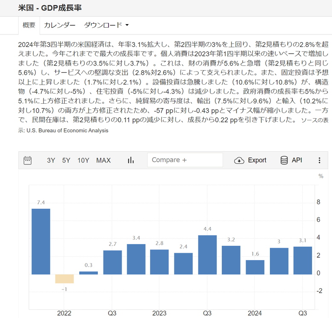Click the 3.2 bar in chart
The height and width of the screenshot is (318, 332).
point(231,260)
